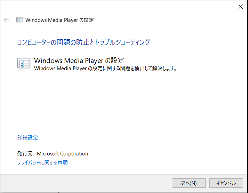Image resolution: width=248 pixels, height=193 pixels.
Task: Close the troubleshooter window with X
Action: tap(241, 7)
